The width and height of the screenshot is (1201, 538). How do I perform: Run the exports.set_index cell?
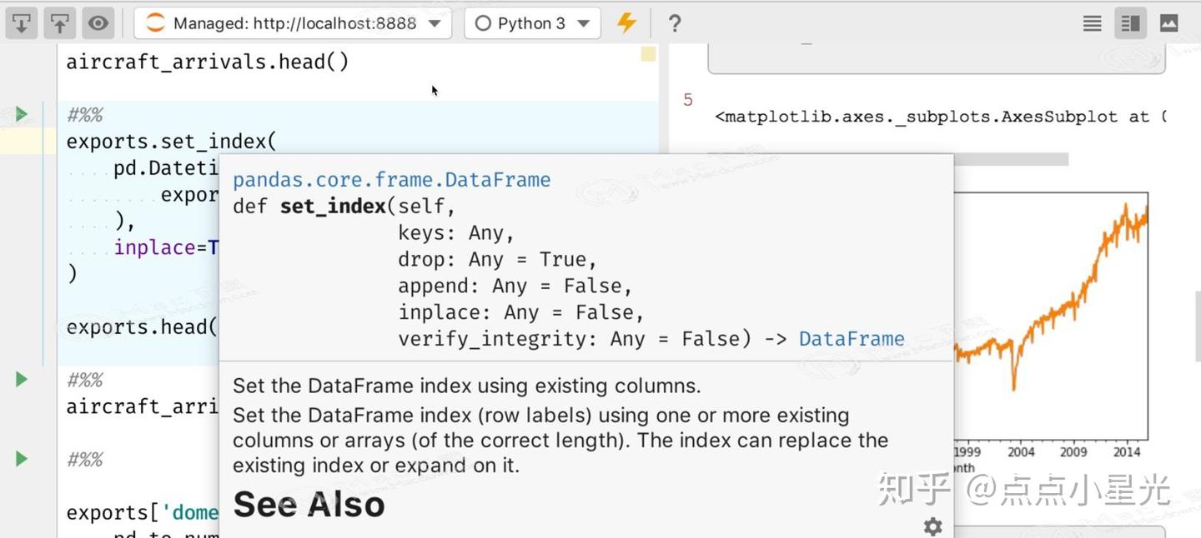[21, 114]
